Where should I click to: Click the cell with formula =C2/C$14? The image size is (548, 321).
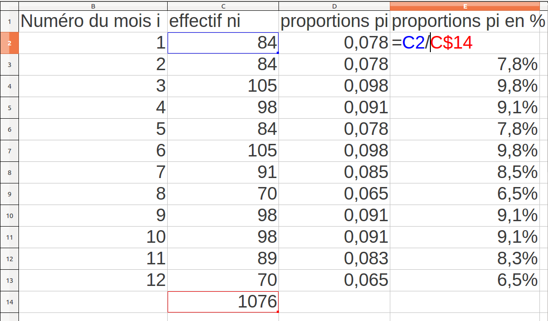(465, 43)
